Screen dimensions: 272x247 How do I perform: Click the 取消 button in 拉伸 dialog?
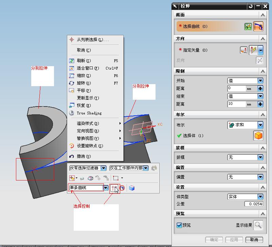point(254,240)
